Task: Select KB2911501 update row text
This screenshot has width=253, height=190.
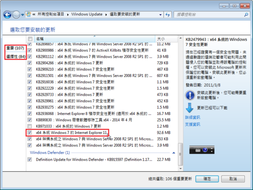Action: [94, 75]
